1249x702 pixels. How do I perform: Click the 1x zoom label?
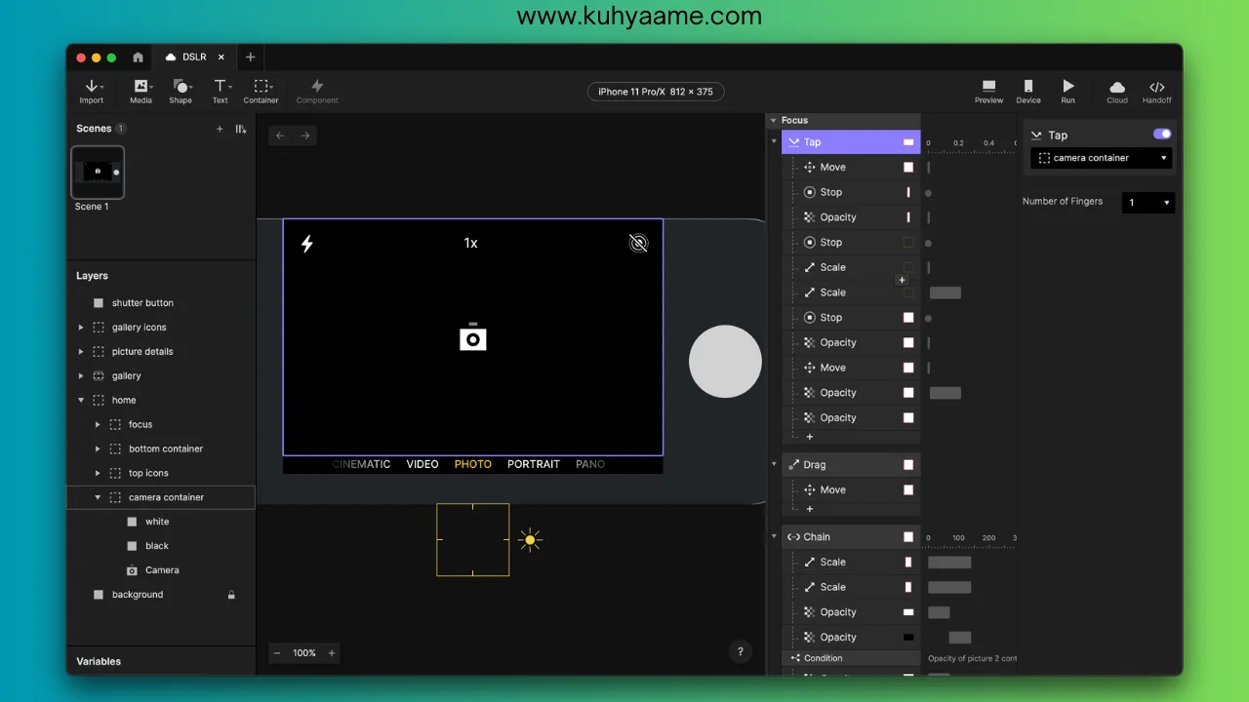471,243
